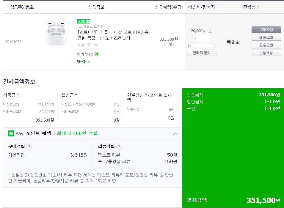The height and width of the screenshot is (208, 284).
Task: Click the 상품금액(수량) column header
Action: 169,7
